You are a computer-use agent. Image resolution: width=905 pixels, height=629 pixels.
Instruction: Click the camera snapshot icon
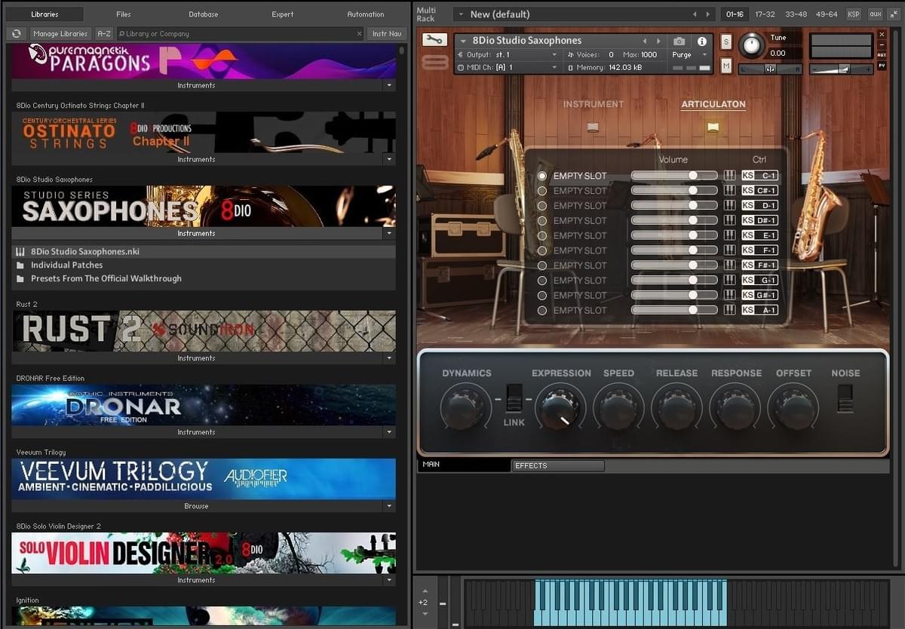(680, 41)
